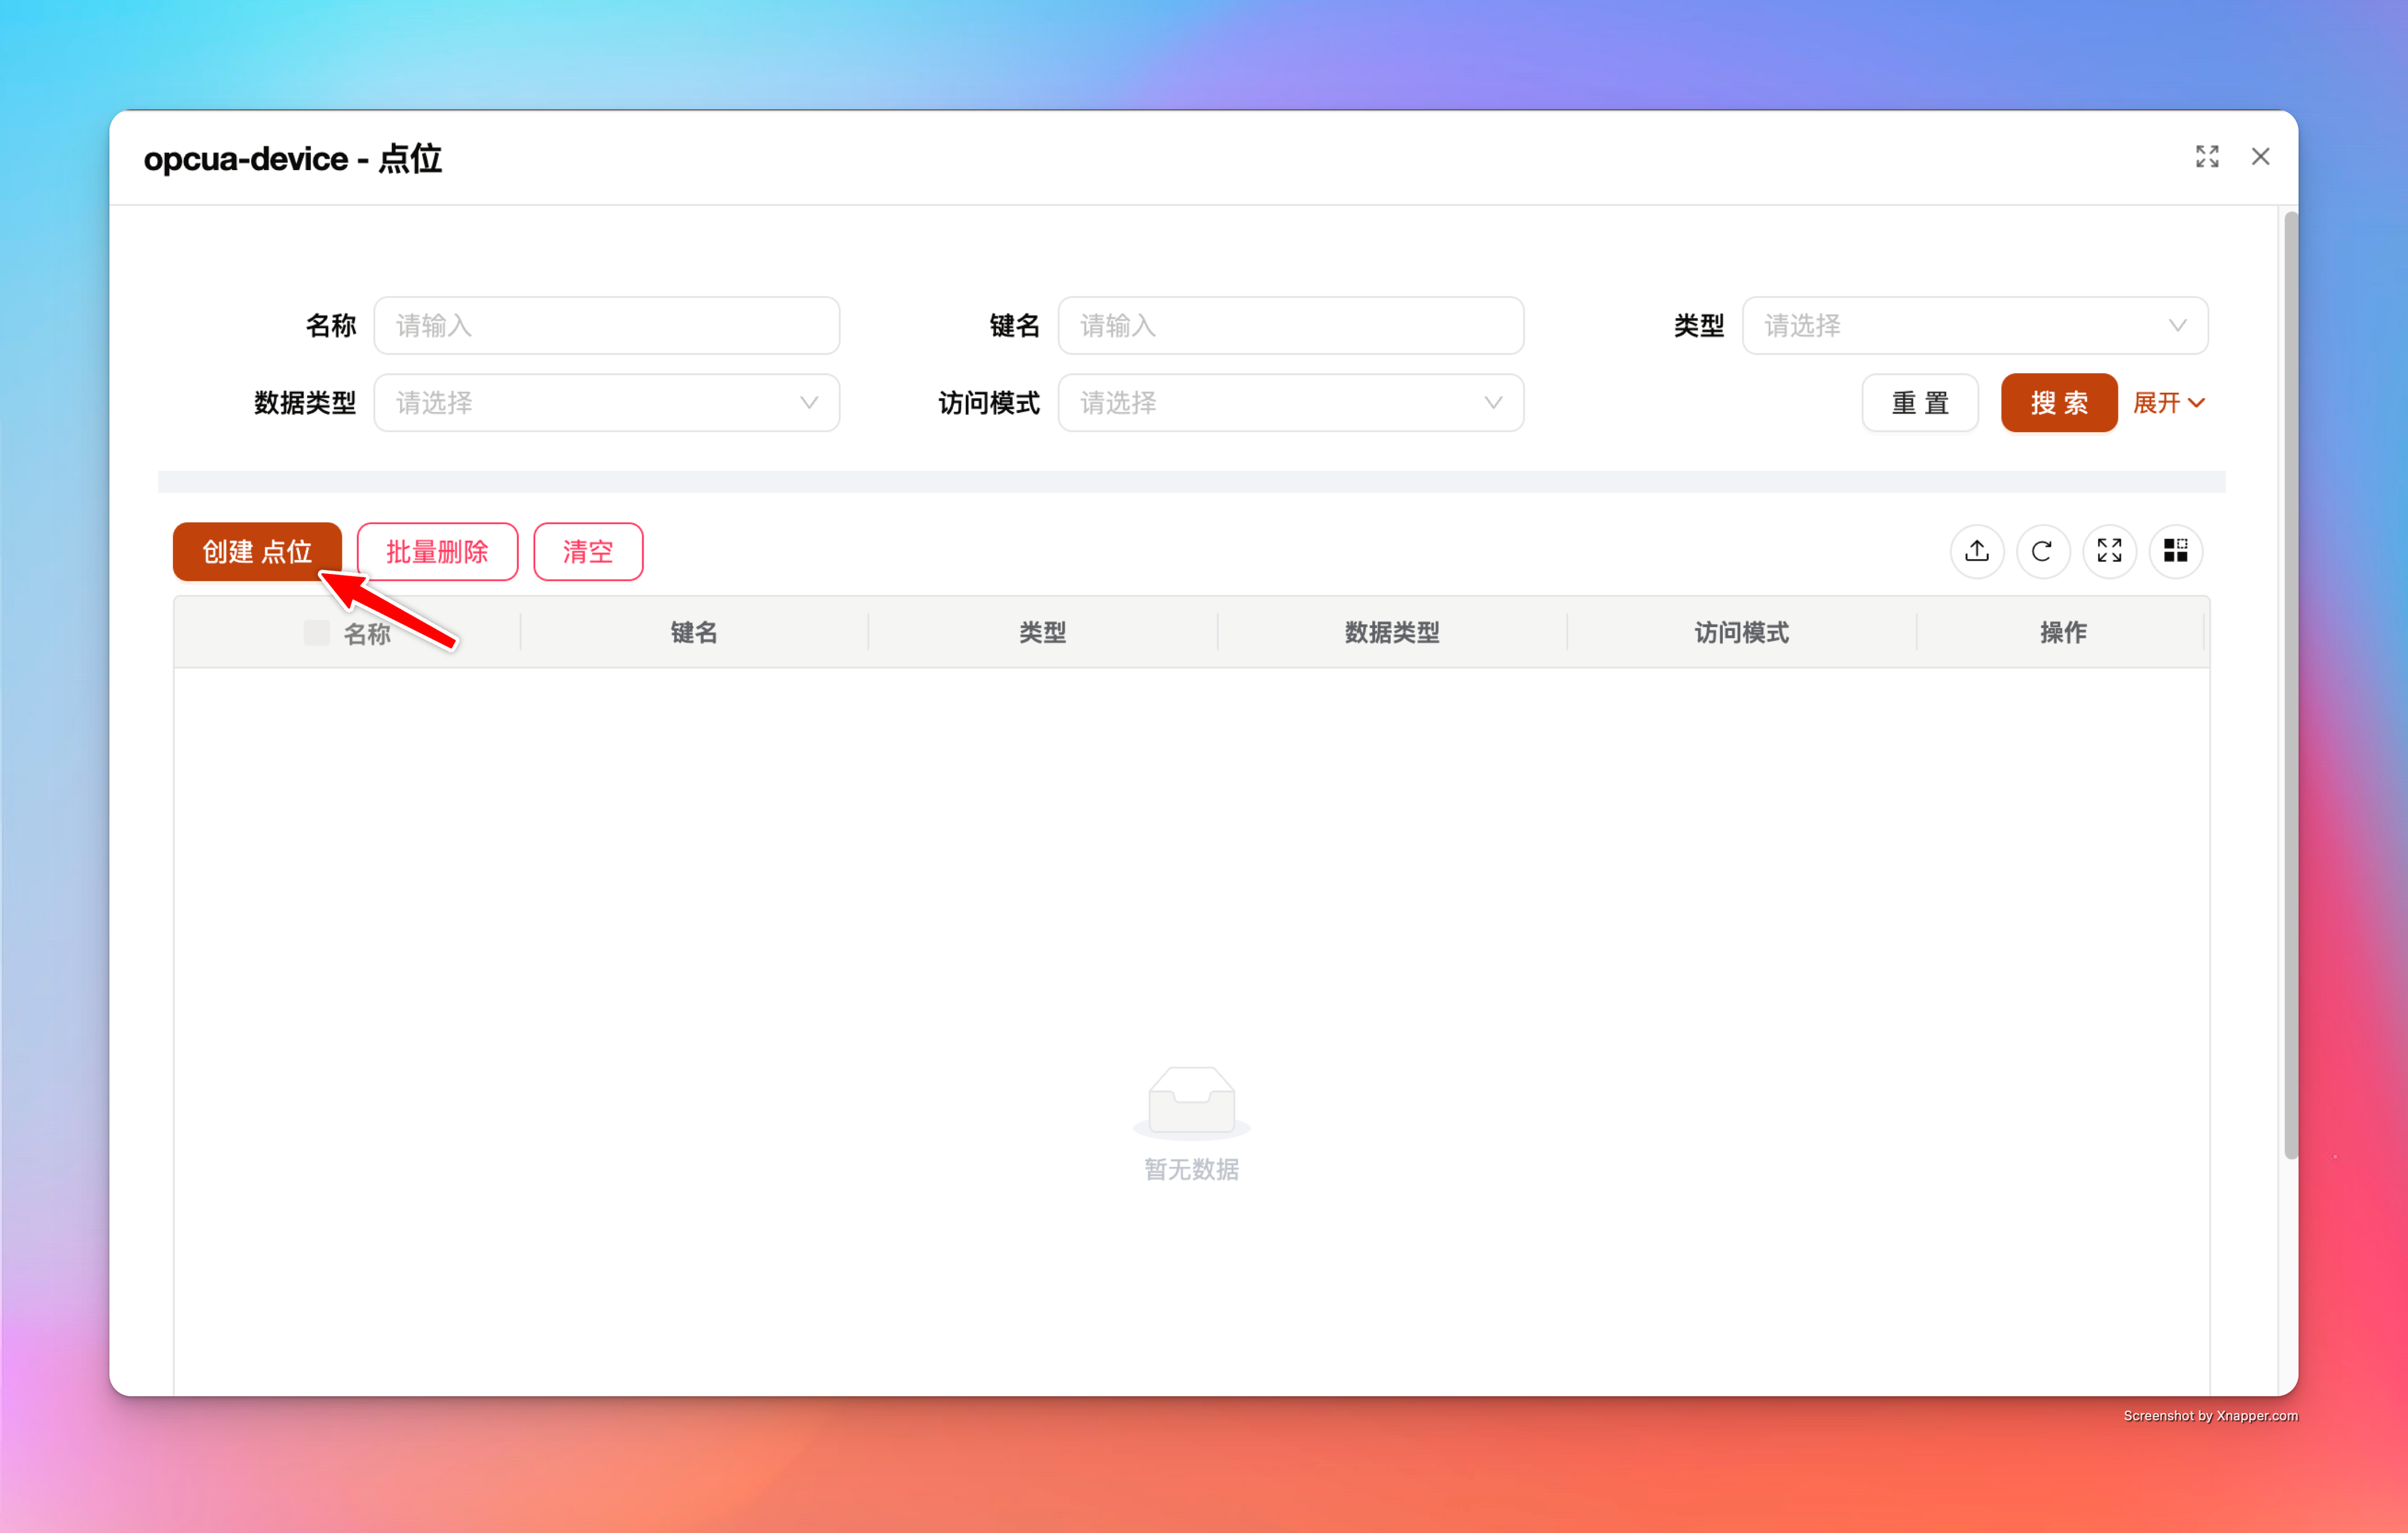Click the orange 搜索 button
This screenshot has width=2408, height=1533.
click(x=2058, y=403)
